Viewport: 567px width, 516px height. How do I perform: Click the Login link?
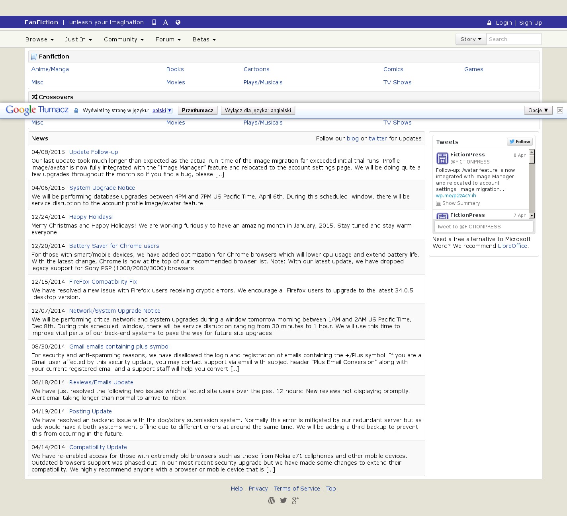coord(504,23)
